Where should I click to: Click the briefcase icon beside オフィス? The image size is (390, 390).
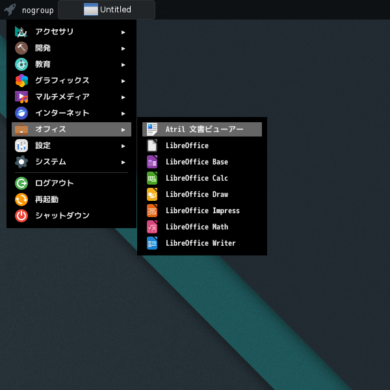(21, 129)
